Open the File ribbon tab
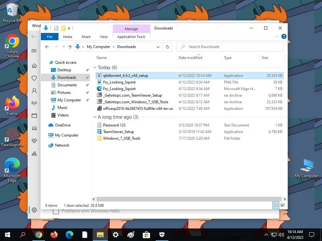 point(50,37)
